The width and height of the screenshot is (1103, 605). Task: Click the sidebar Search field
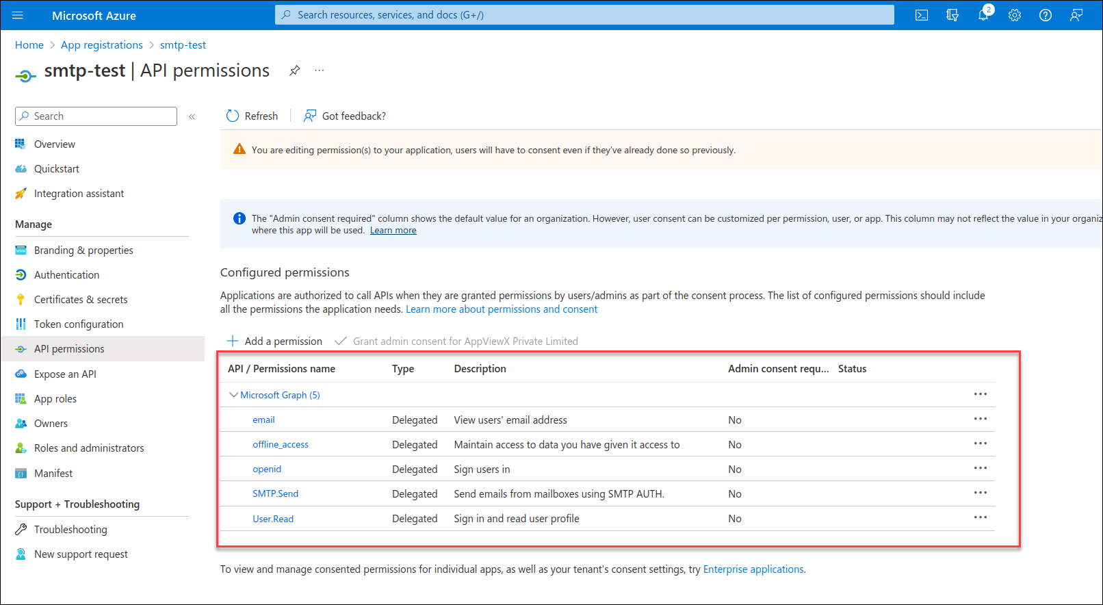(x=96, y=116)
